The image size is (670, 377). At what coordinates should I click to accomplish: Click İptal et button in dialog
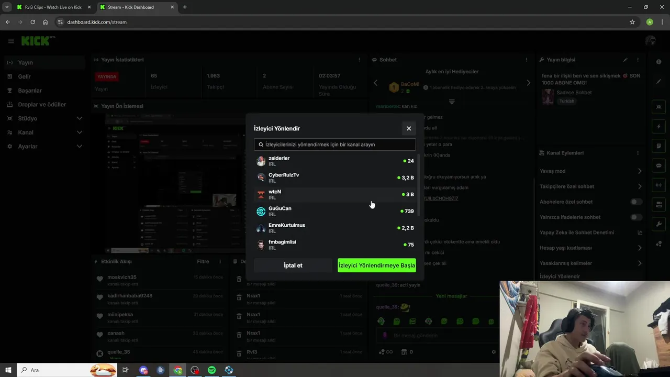click(293, 265)
